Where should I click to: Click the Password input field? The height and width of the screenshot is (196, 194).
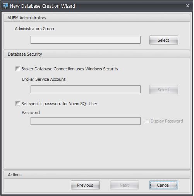pos(86,121)
